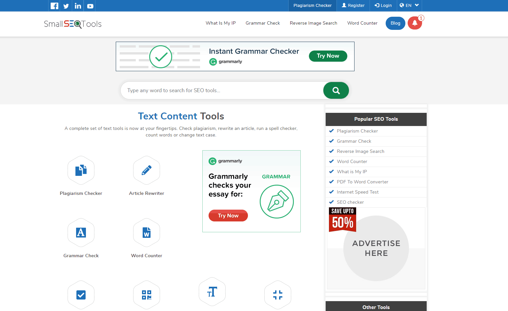Open the compress arrows tool icon
The width and height of the screenshot is (508, 311).
pos(278,295)
